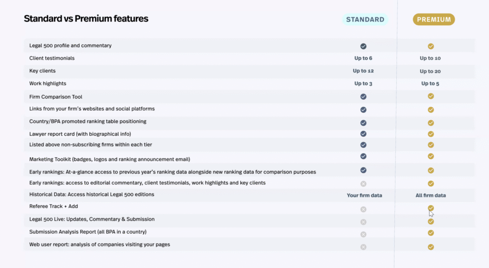
Task: Click 'Your firm data' under Standard
Action: pos(364,196)
